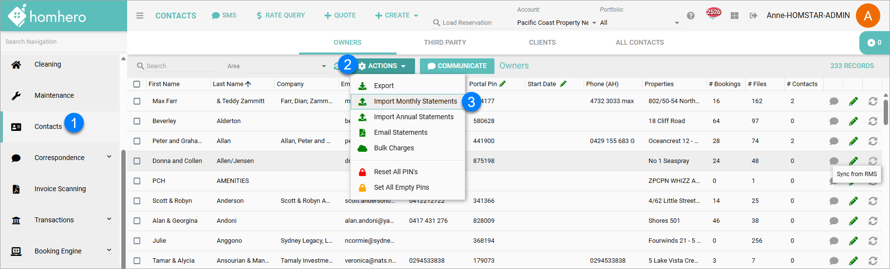Click the Communicate button

(x=457, y=66)
